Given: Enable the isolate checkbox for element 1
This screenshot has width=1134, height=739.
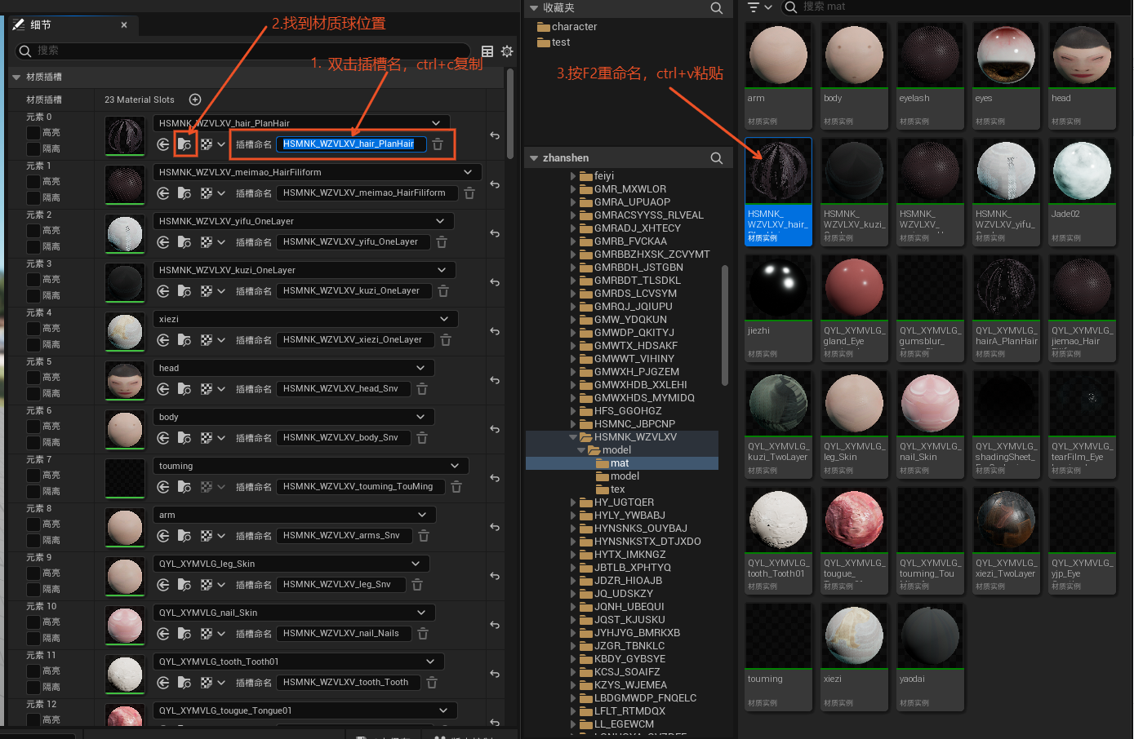Looking at the screenshot, I should tap(33, 198).
